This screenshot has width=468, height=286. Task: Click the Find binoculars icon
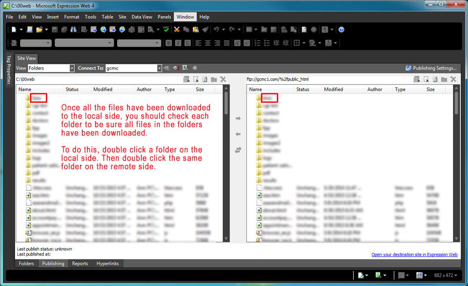tap(73, 29)
